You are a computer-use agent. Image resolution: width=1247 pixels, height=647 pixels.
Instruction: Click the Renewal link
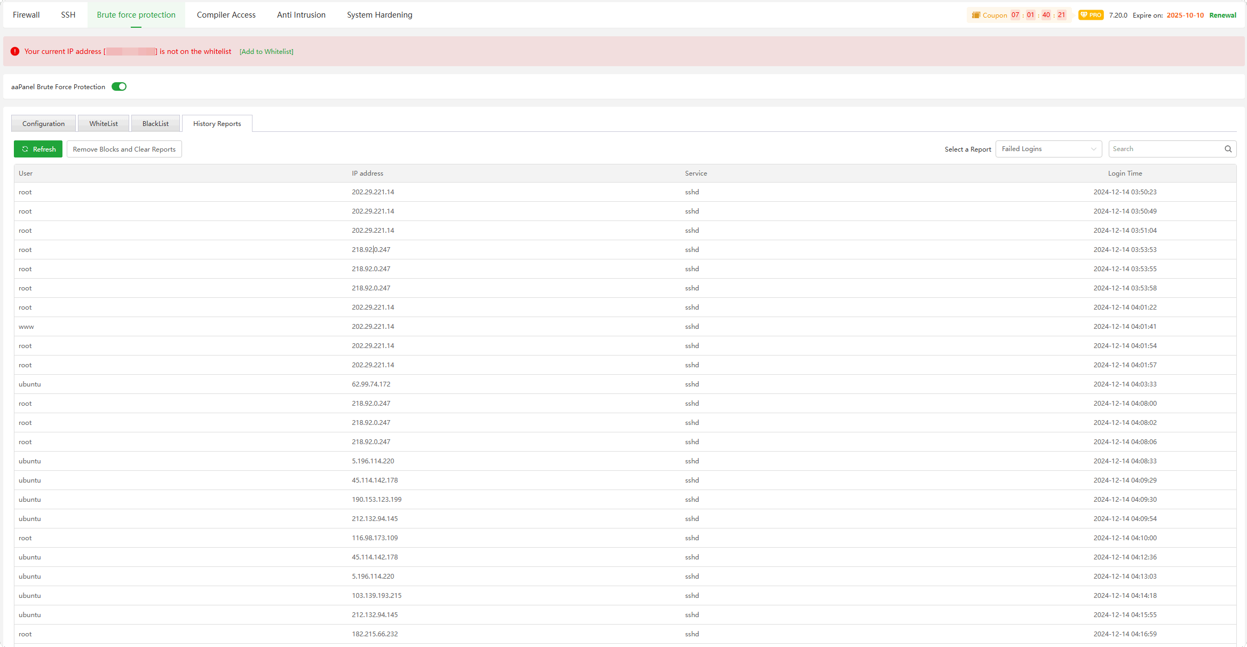1222,15
